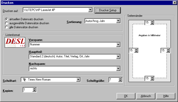The image size is (178, 102).
Task: Decrease the Kopien count
Action: [34, 91]
